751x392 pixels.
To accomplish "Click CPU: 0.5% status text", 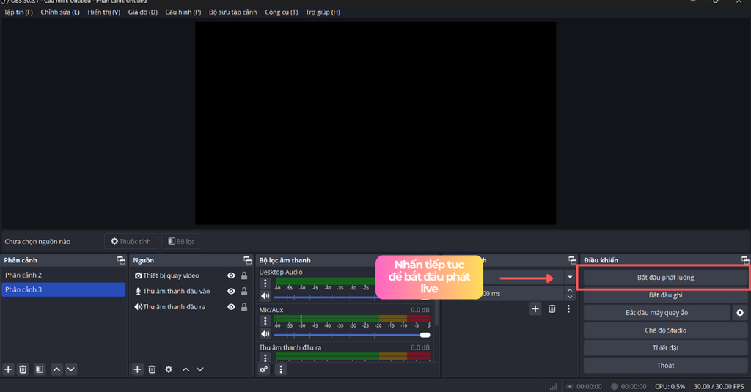I will click(x=670, y=386).
